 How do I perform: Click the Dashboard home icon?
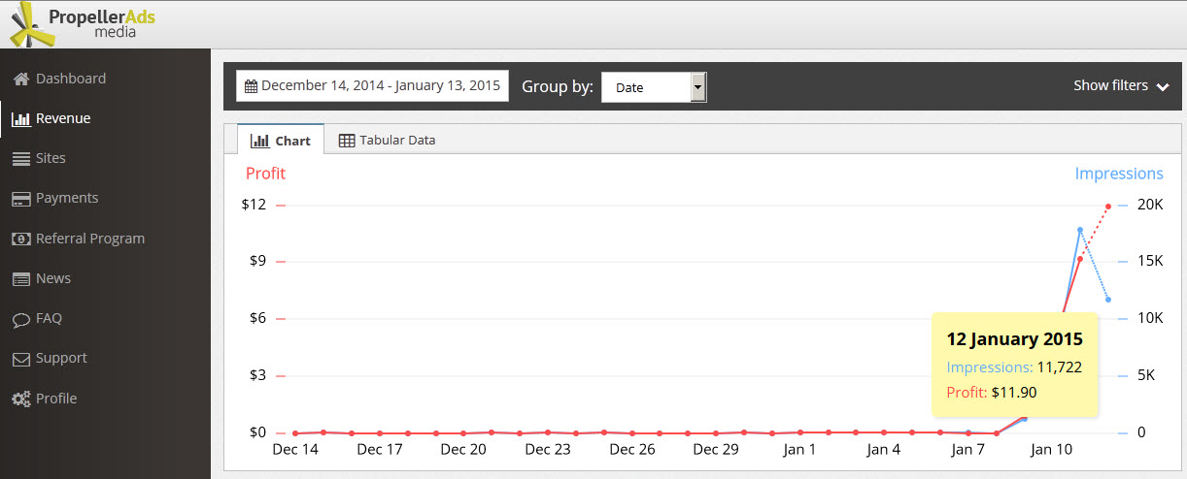tap(20, 79)
